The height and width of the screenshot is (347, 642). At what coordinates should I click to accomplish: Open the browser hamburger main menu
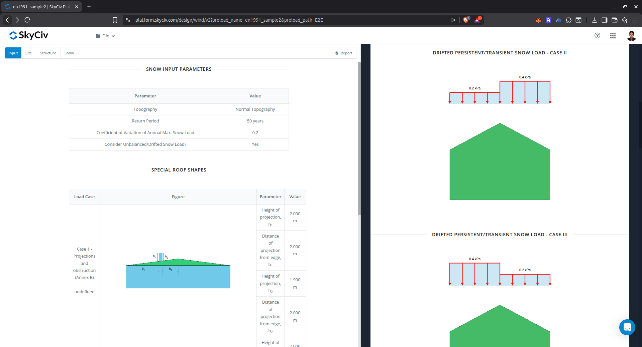[x=634, y=20]
